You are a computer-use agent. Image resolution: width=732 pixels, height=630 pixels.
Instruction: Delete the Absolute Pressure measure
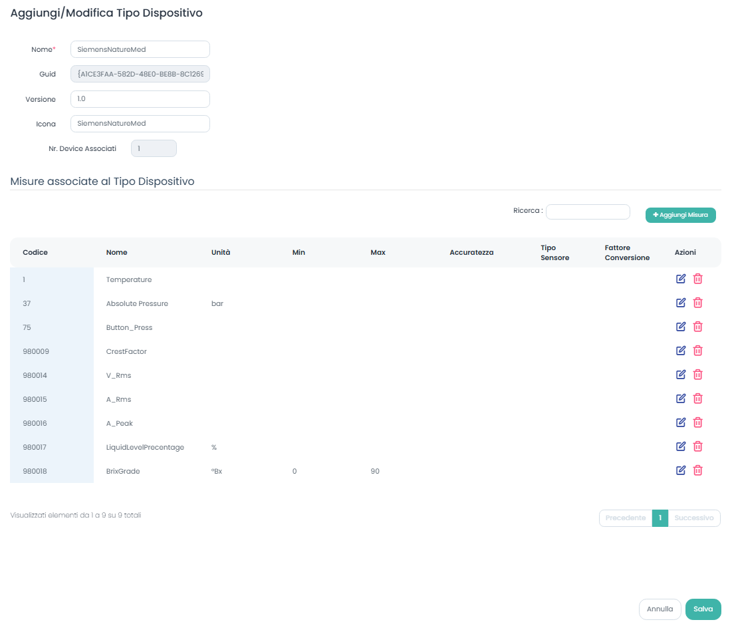click(697, 303)
